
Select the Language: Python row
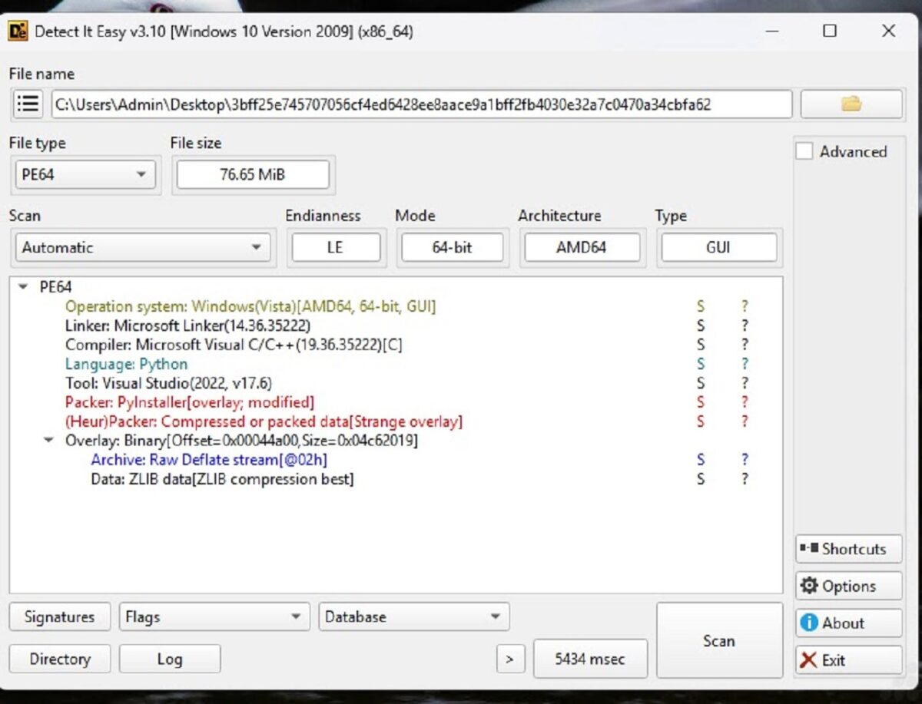126,364
